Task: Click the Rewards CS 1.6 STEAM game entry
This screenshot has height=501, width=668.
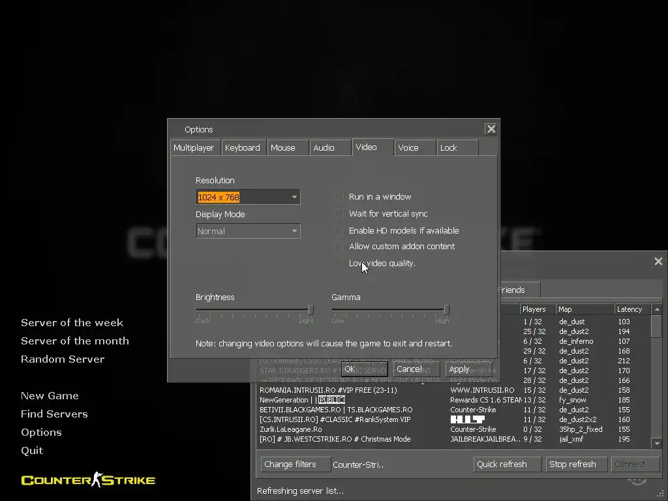Action: tap(485, 400)
